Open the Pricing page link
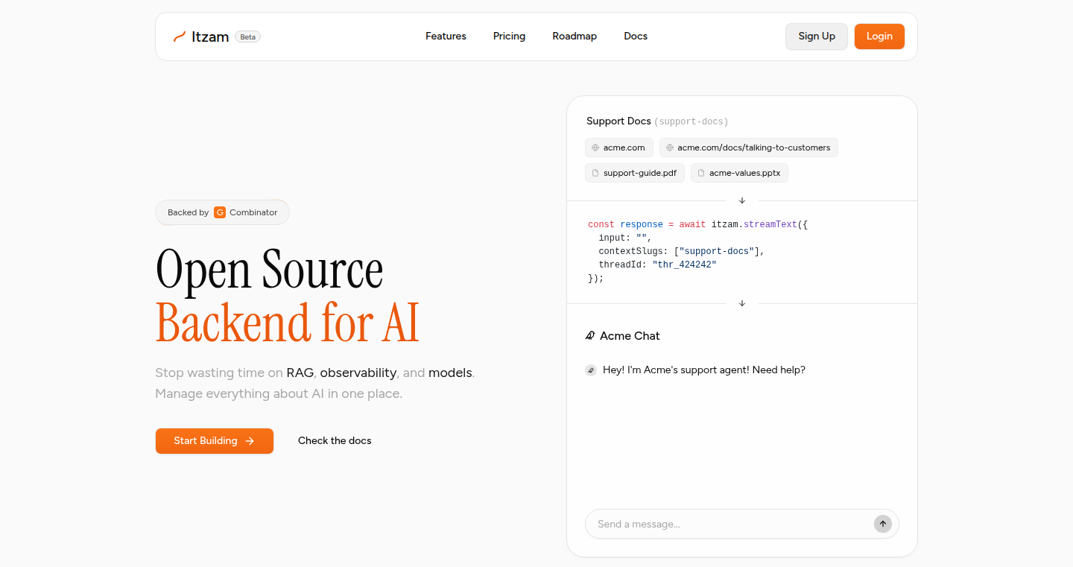This screenshot has height=567, width=1073. tap(509, 36)
